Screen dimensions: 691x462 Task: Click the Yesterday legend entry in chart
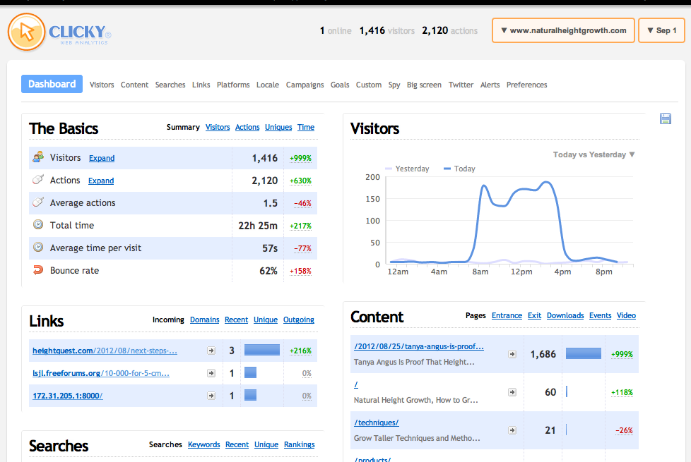point(407,169)
